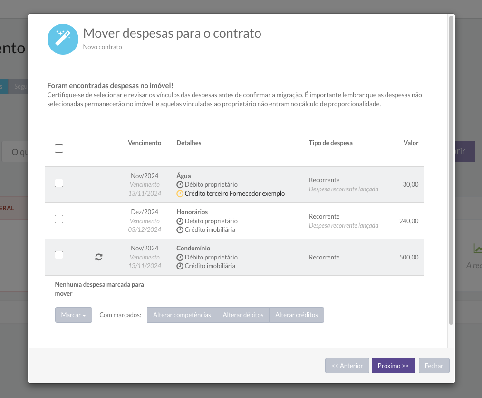Go back using the Anterior button
This screenshot has width=482, height=398.
click(x=347, y=366)
